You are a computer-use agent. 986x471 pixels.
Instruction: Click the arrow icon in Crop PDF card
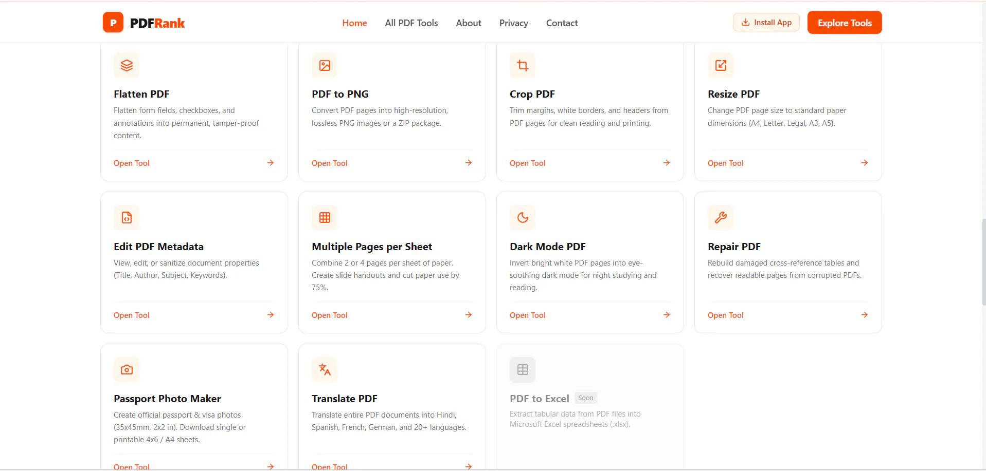pyautogui.click(x=667, y=163)
